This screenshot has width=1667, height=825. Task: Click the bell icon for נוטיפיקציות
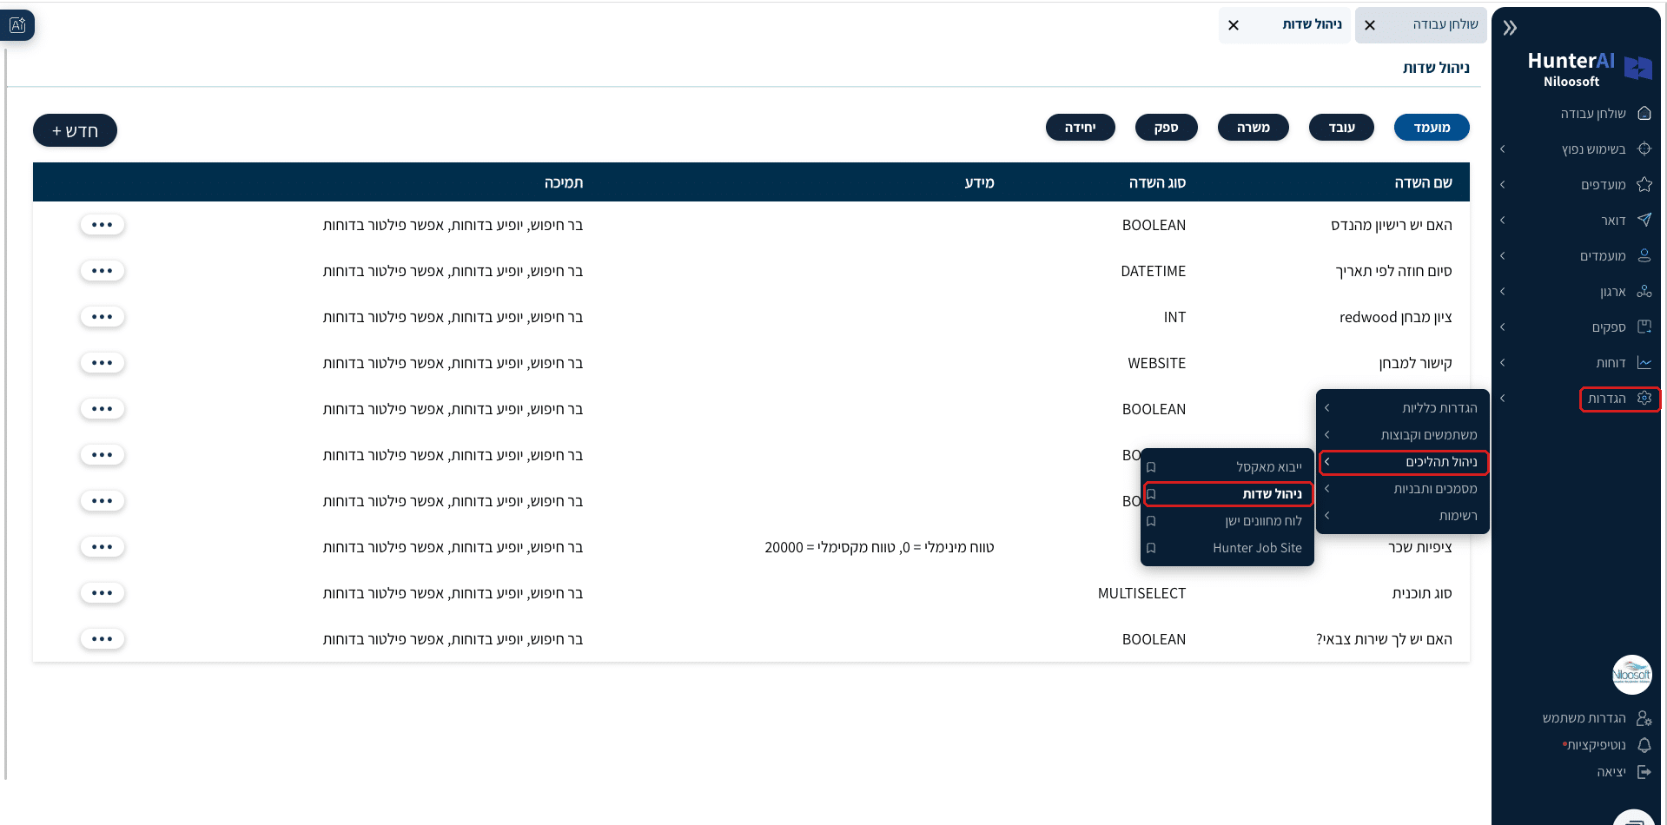click(1644, 745)
